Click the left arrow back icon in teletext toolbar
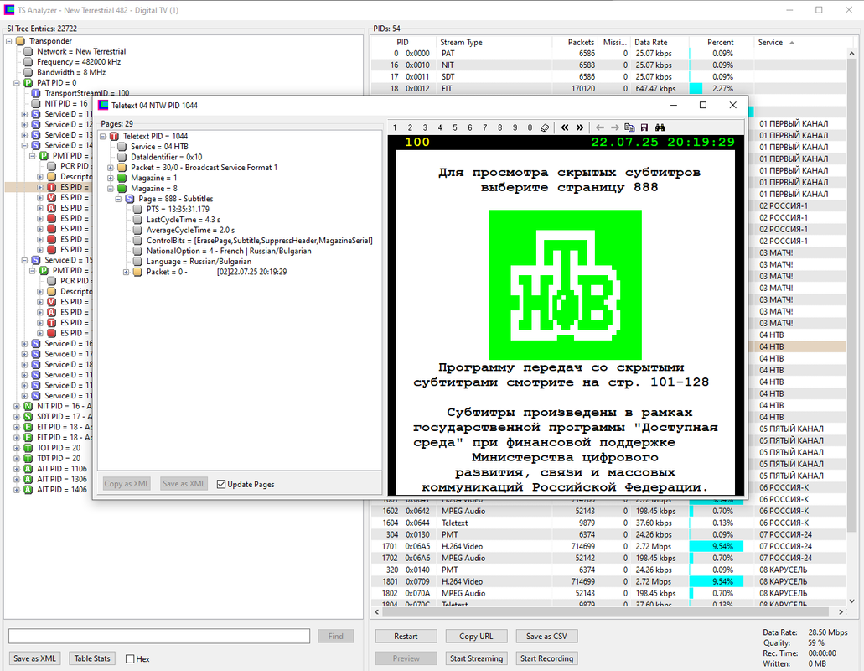 [x=600, y=127]
